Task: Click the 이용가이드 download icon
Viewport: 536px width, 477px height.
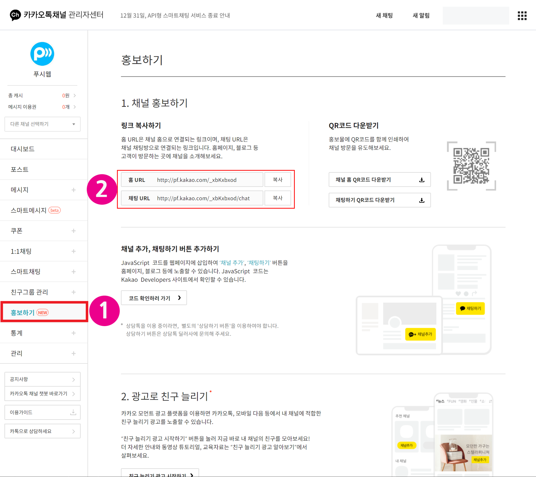Action: coord(73,412)
